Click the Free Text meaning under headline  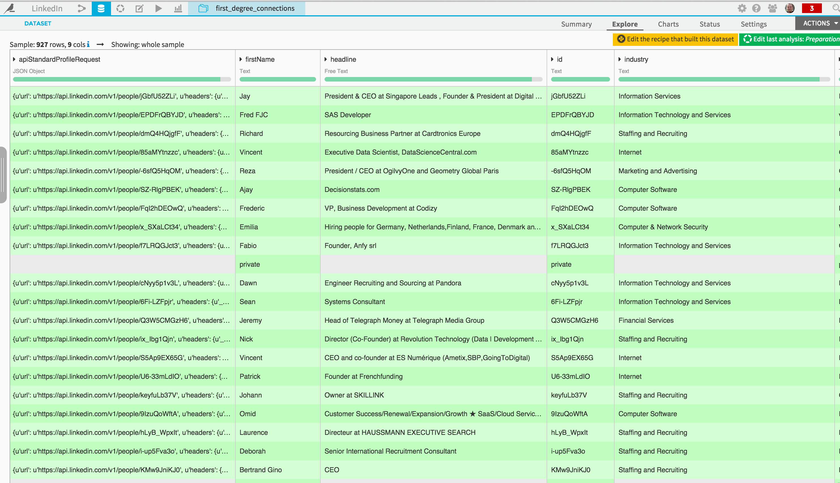336,71
